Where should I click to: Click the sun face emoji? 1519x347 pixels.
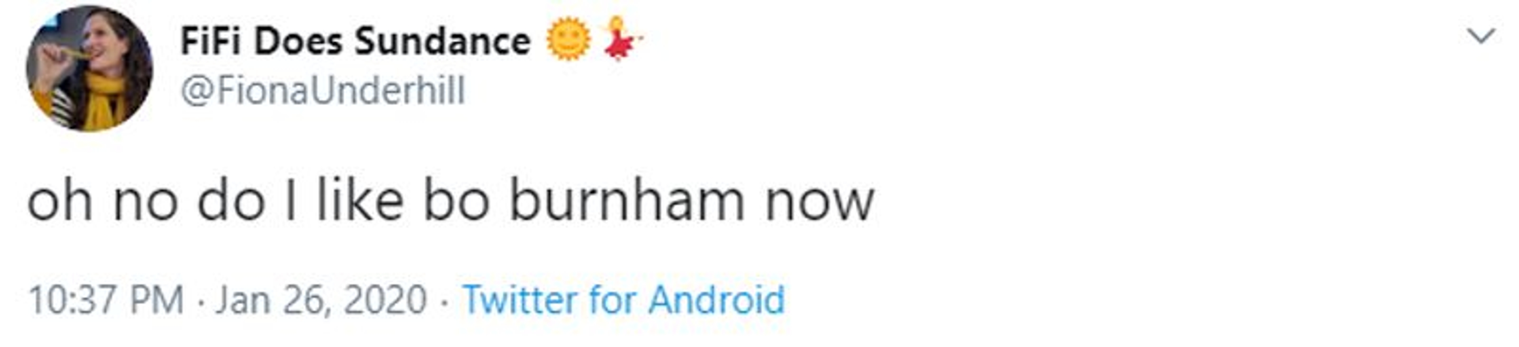[x=567, y=40]
